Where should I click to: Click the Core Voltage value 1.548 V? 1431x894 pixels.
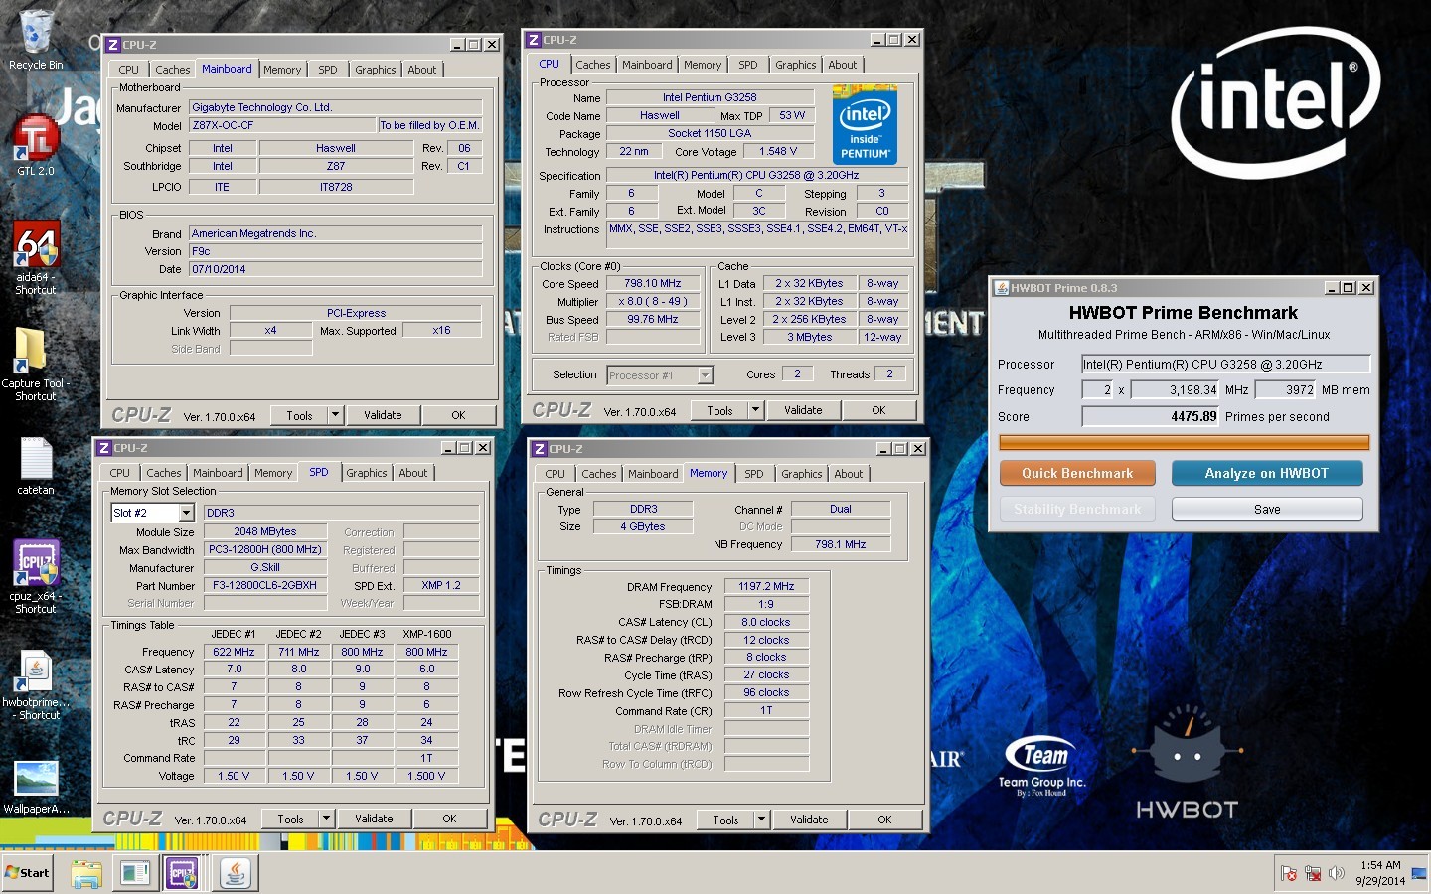778,151
